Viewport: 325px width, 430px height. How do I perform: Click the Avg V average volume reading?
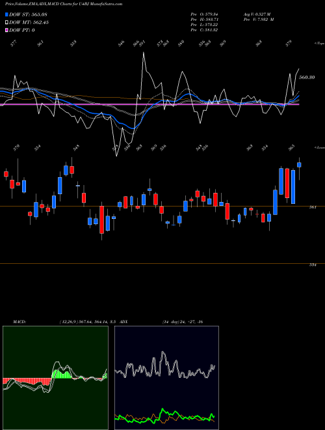257,14
